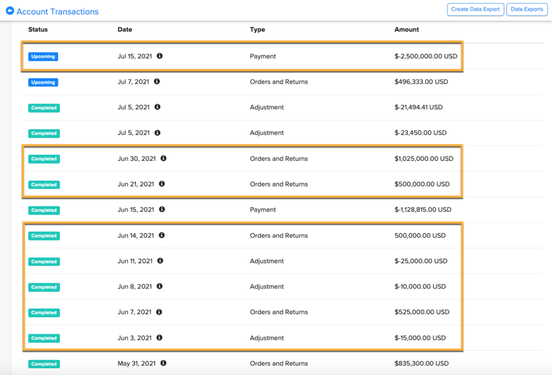Select amount $1,025,000.00 USD
The image size is (552, 375).
[424, 159]
